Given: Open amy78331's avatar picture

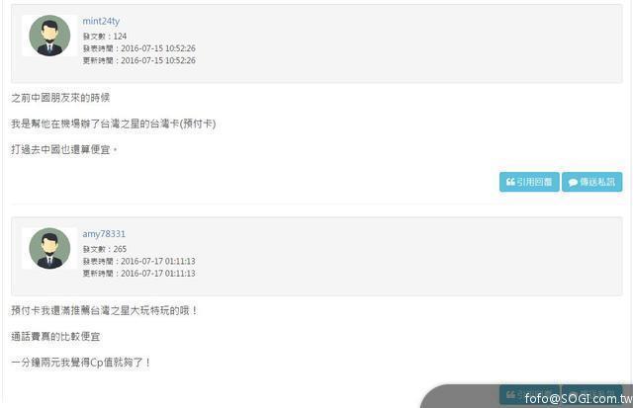Looking at the screenshot, I should coord(49,248).
